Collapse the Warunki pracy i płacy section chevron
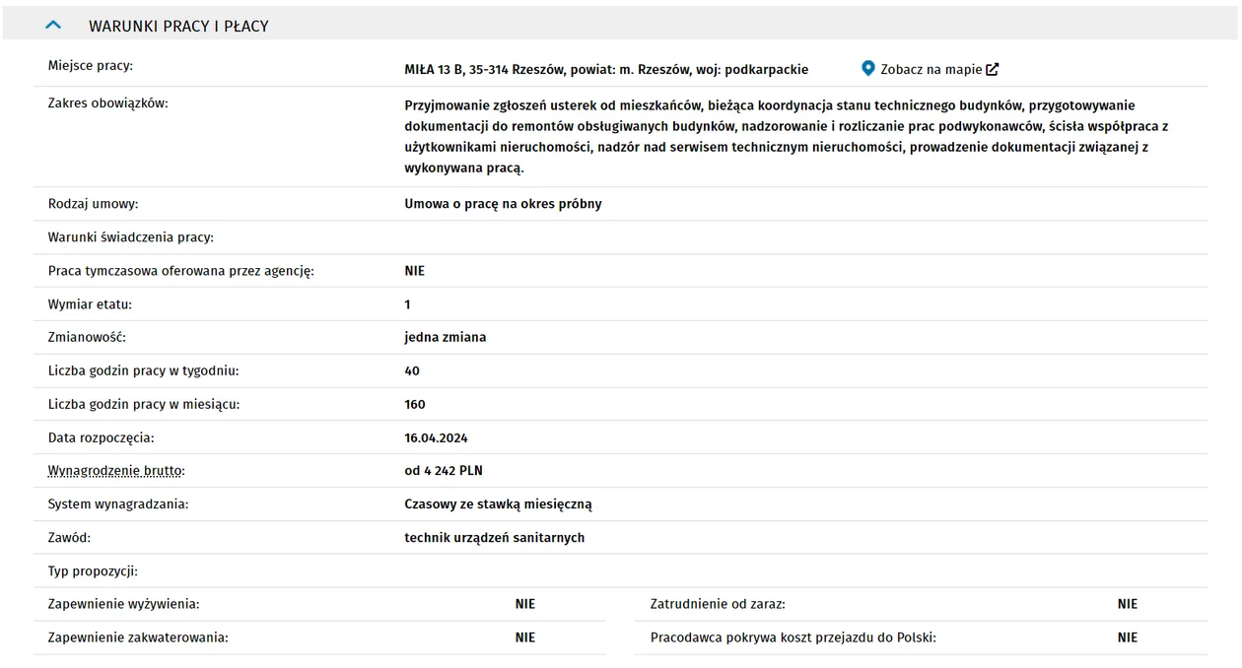 point(54,26)
